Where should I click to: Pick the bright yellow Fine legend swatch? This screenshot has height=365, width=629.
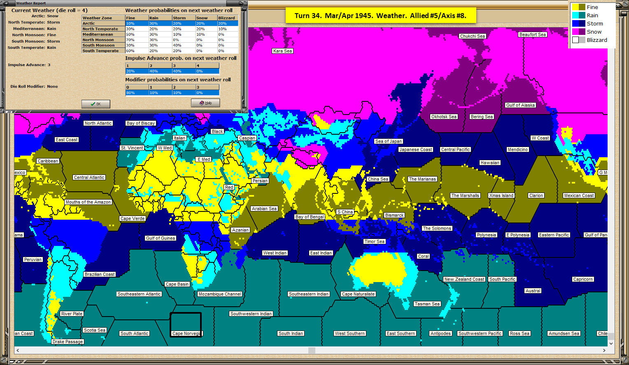pos(575,7)
